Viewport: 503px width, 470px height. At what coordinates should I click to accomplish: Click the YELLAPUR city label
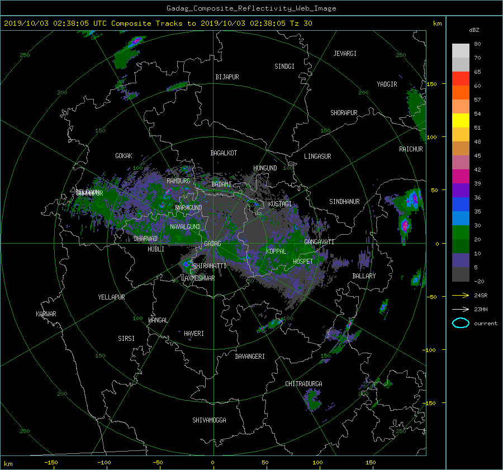(x=111, y=297)
